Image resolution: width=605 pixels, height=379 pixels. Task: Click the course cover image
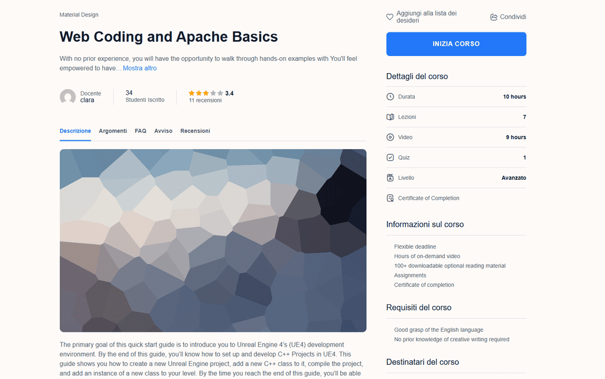(213, 240)
